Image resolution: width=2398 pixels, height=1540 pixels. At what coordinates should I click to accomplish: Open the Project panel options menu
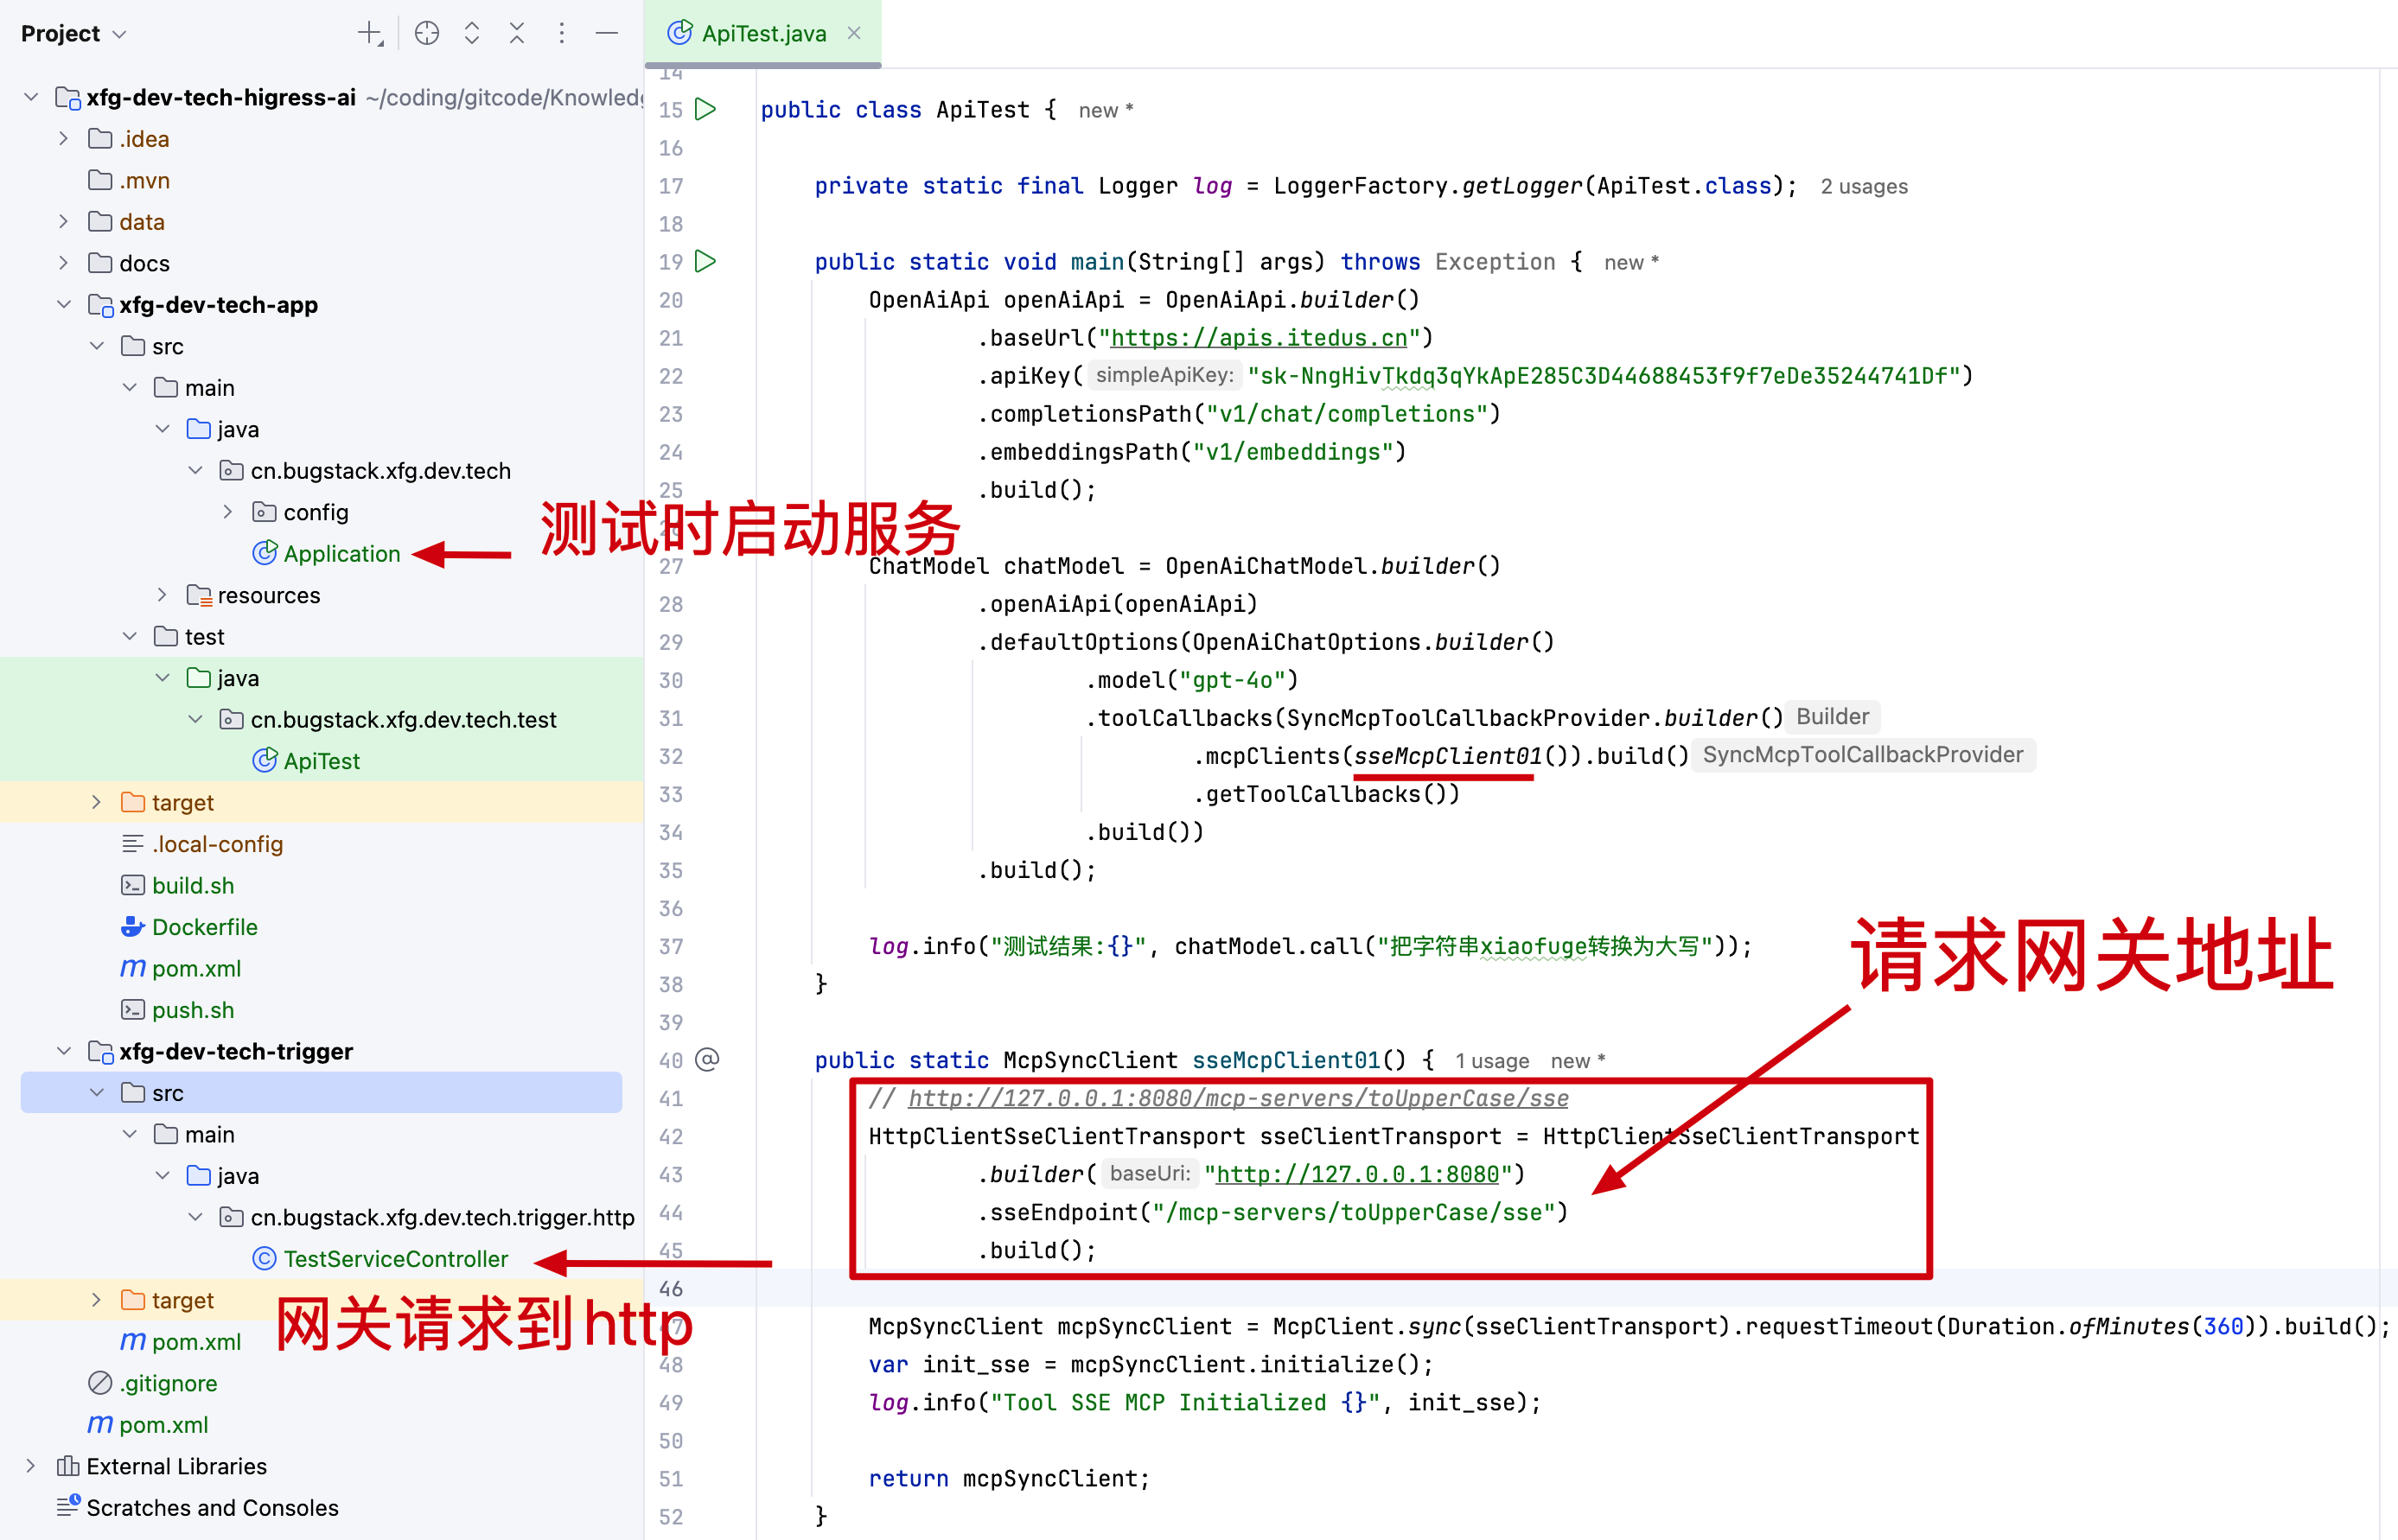[562, 34]
